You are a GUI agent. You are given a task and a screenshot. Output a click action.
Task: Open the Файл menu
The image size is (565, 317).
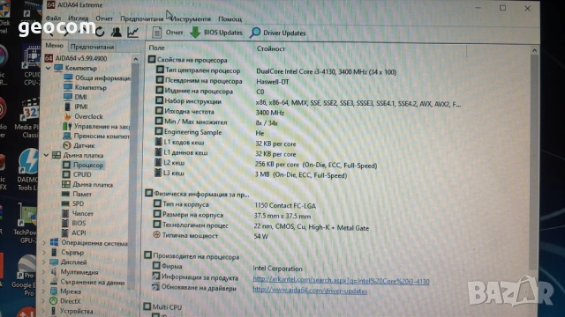53,18
